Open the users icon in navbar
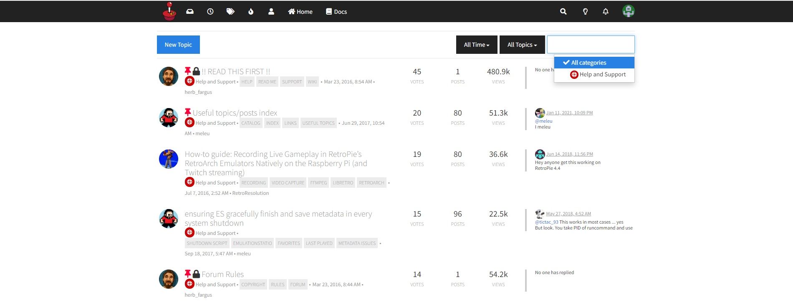 point(271,12)
